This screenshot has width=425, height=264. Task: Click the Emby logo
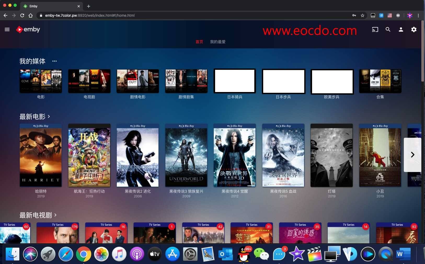click(28, 30)
